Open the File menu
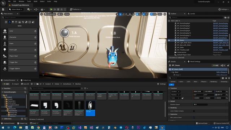Image resolution: width=231 pixels, height=130 pixels. click(x=9, y=1)
